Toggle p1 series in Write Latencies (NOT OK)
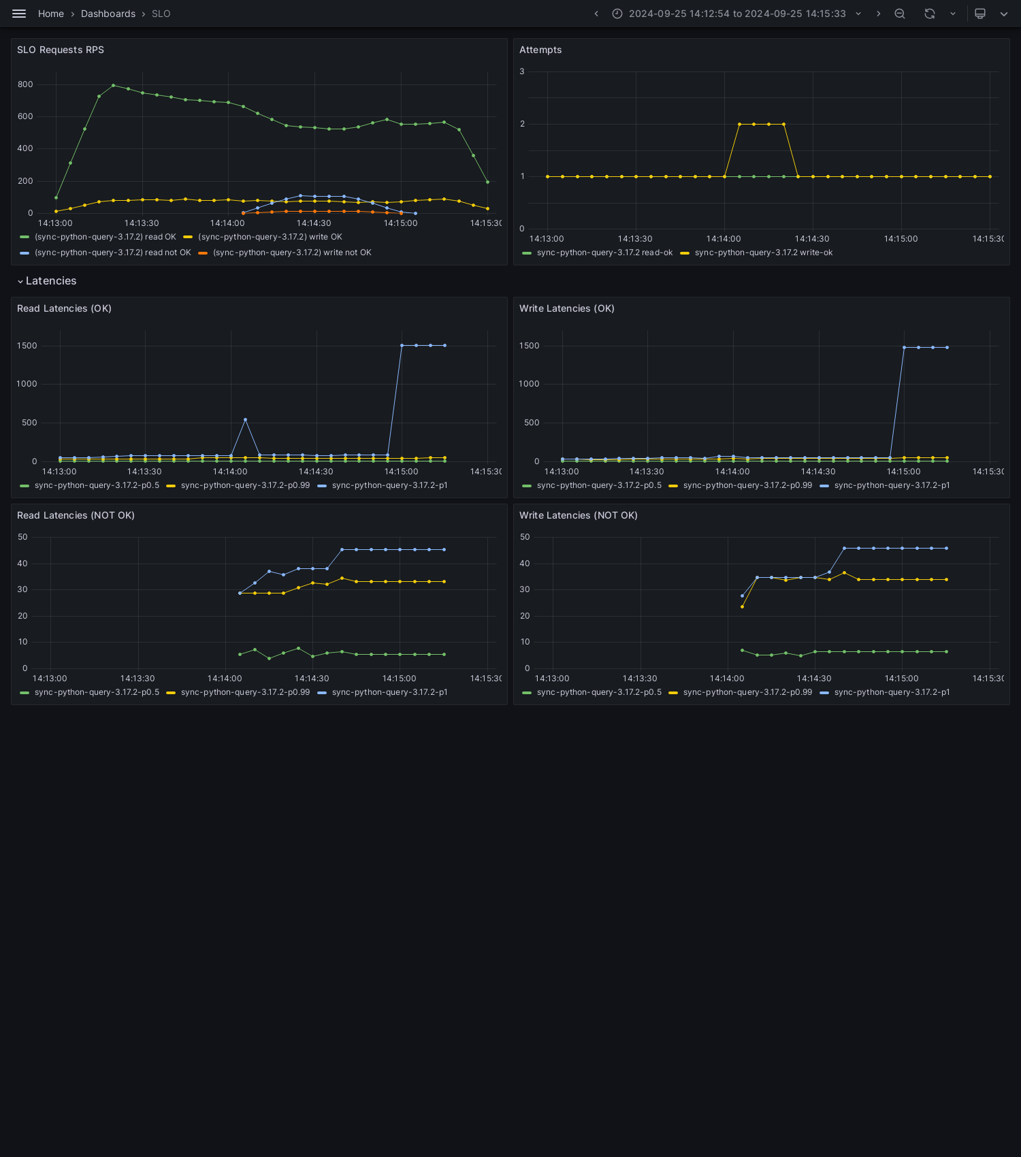 (x=892, y=692)
